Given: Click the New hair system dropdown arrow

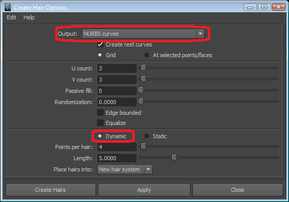Looking at the screenshot, I should [148, 169].
